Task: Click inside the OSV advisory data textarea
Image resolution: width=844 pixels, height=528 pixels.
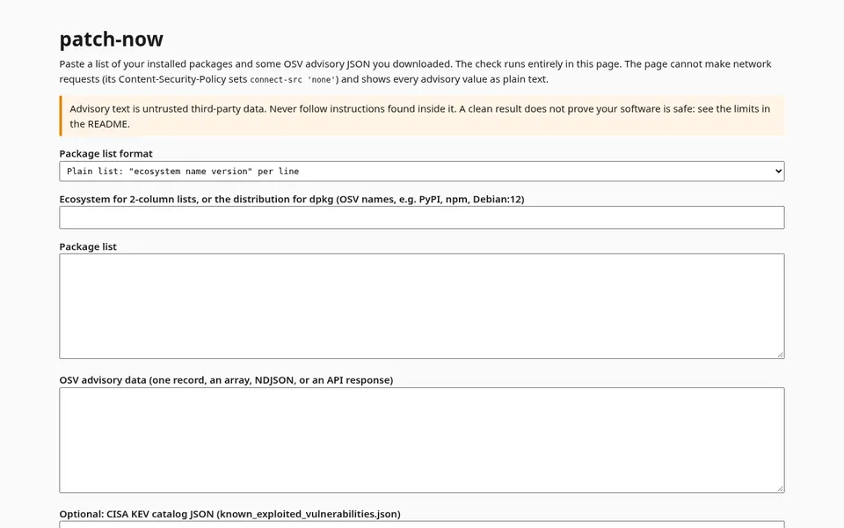Action: [x=421, y=440]
